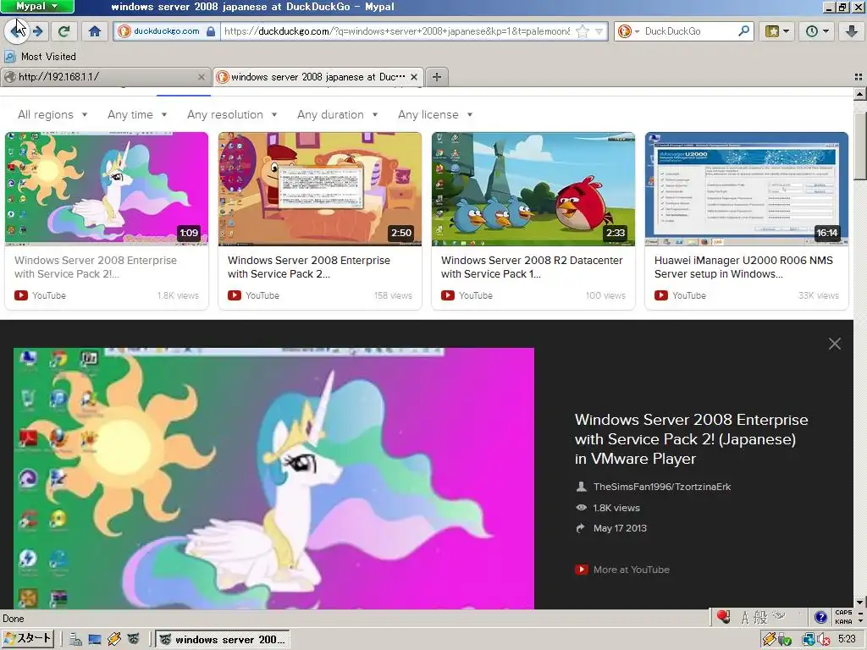
Task: Play the large pony wallpaper video preview
Action: click(x=273, y=478)
